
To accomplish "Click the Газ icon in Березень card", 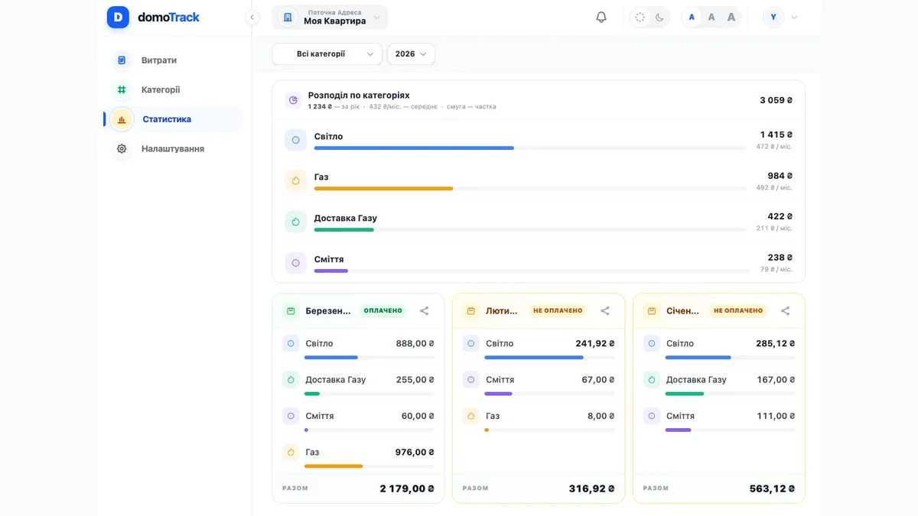I will coord(291,453).
